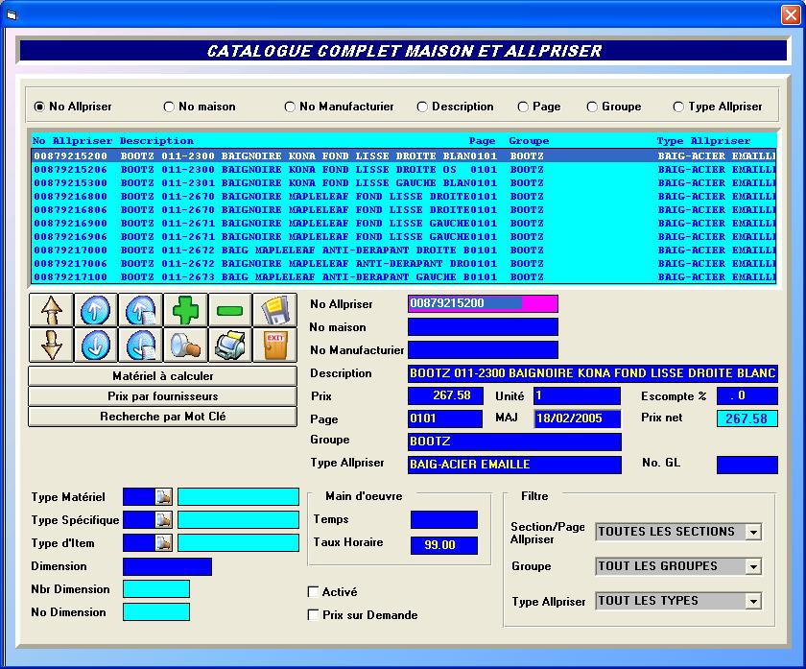Click the tan up arrow icon
Viewport: 806px width, 669px height.
(x=51, y=311)
